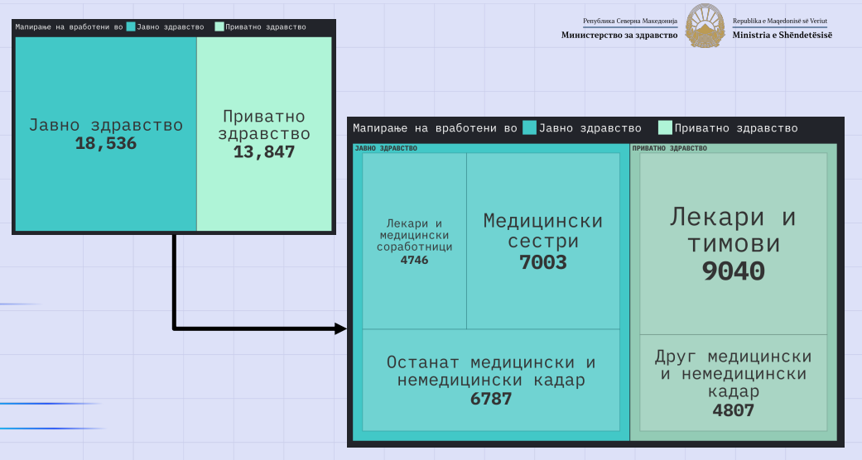Screen dimensions: 862x460
Task: Click the Ministria e Shëndetësisë text
Action: click(x=782, y=35)
